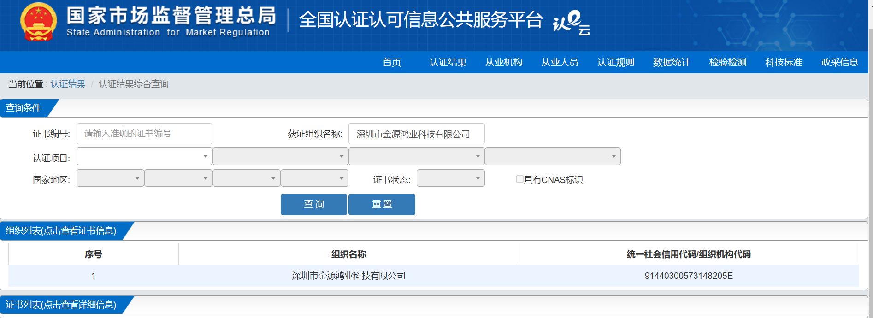This screenshot has width=873, height=318.
Task: Open the fourth 国家地区 dropdown
Action: 314,178
